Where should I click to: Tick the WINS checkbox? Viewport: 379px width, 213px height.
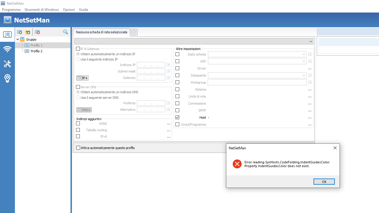(78, 124)
